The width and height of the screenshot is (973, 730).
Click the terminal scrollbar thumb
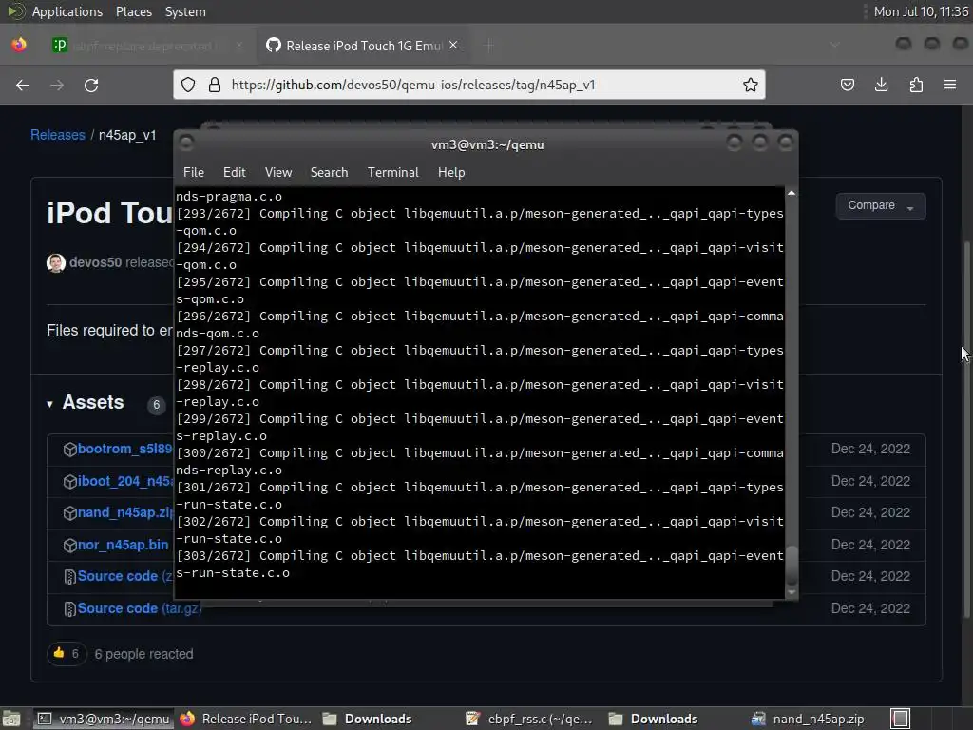point(792,565)
